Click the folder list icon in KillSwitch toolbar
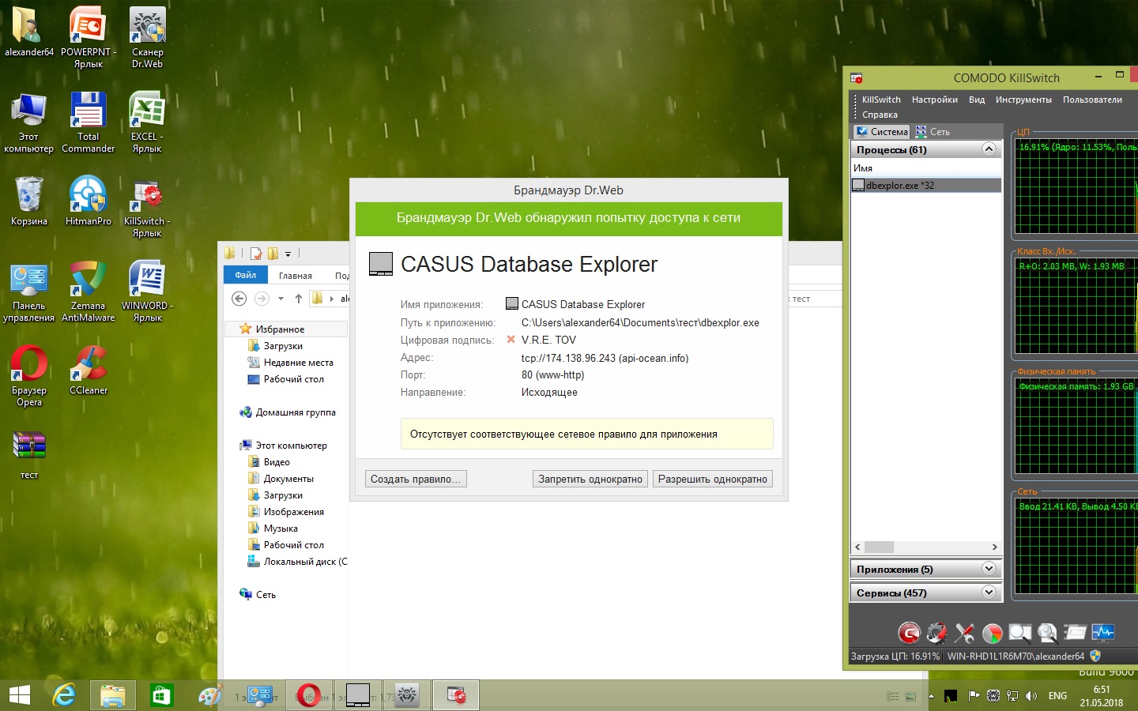The image size is (1138, 711). (x=1075, y=632)
